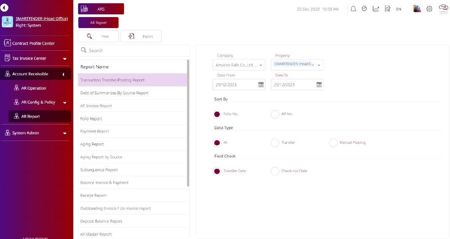Viewport: 450px width, 239px height.
Task: Click the calendar icon for Date From
Action: click(261, 84)
